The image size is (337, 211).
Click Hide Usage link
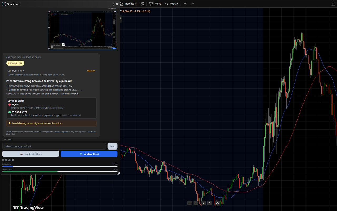coord(8,160)
